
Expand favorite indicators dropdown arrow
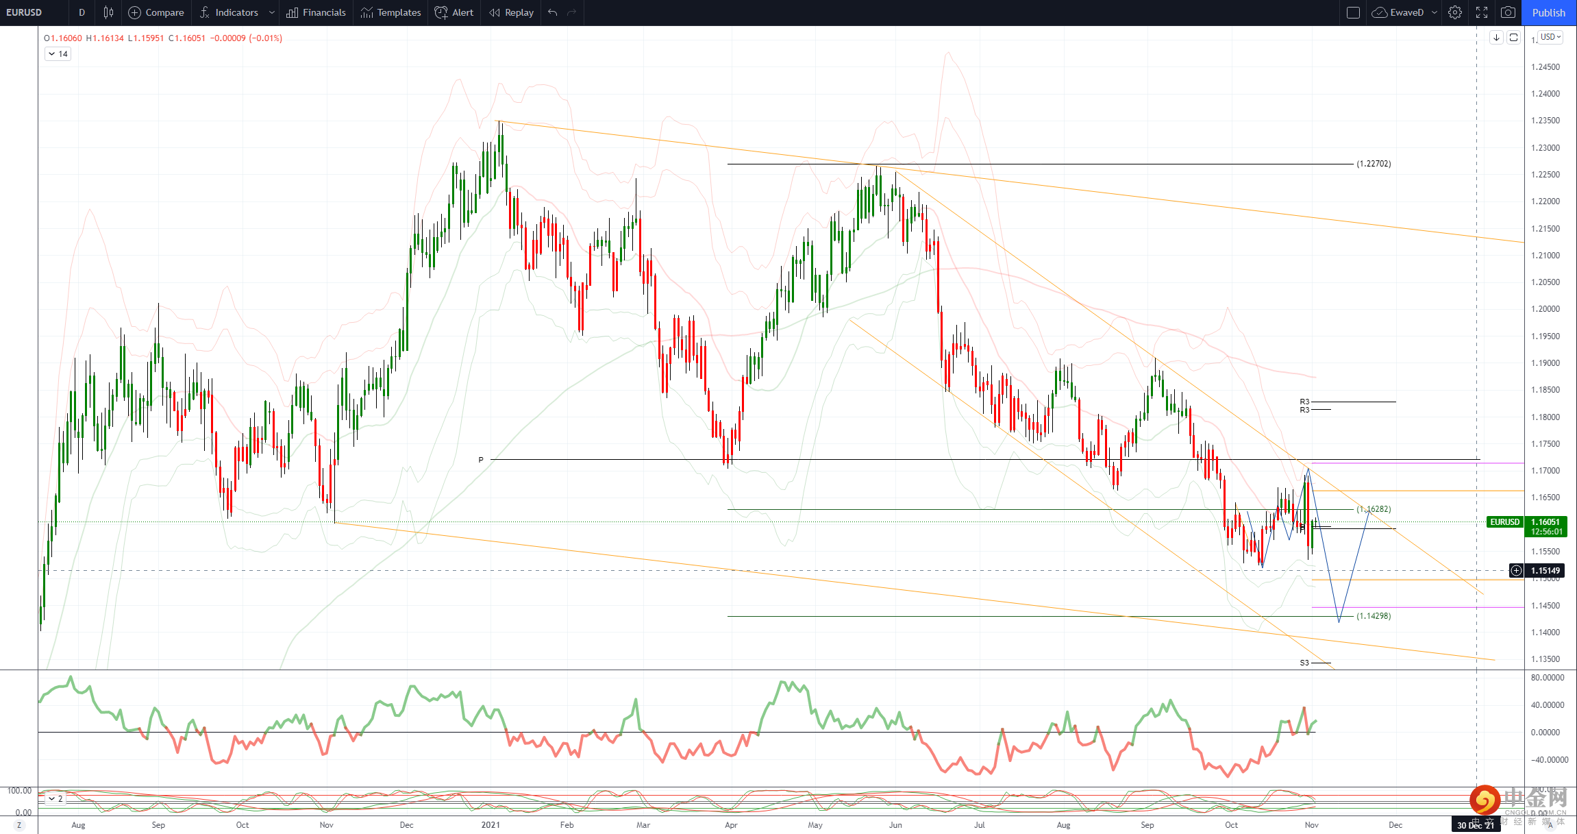coord(272,12)
